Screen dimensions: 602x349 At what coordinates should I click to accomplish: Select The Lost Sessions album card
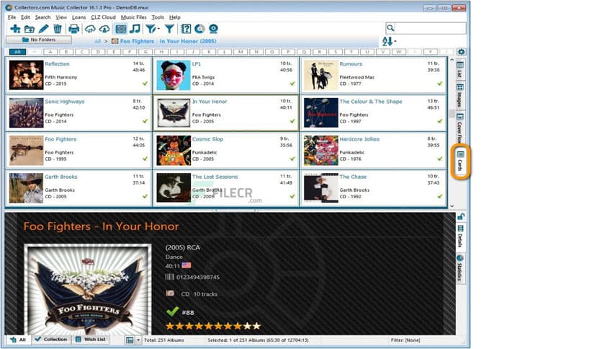click(226, 188)
